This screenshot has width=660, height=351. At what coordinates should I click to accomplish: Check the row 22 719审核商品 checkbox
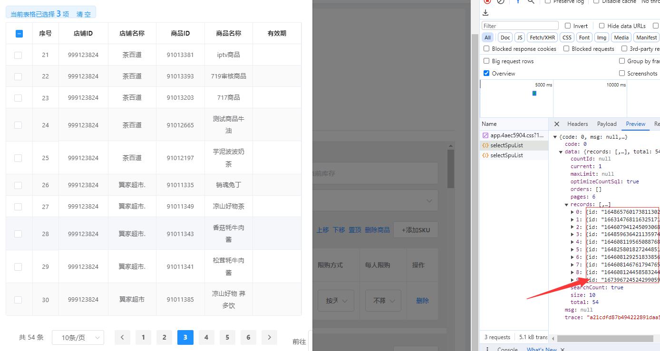pos(18,76)
